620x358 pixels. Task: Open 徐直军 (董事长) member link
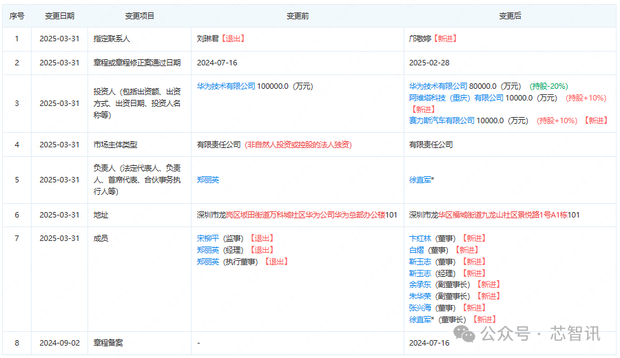click(420, 319)
